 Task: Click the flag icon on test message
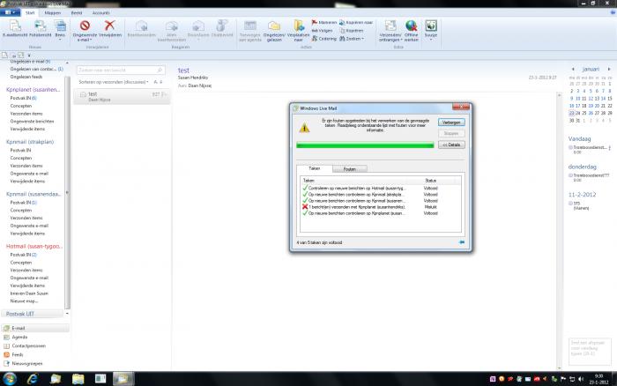click(x=164, y=94)
